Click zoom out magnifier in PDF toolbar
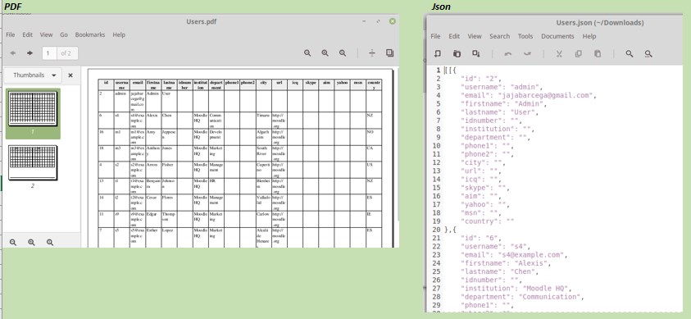The height and width of the screenshot is (319, 691). point(307,53)
